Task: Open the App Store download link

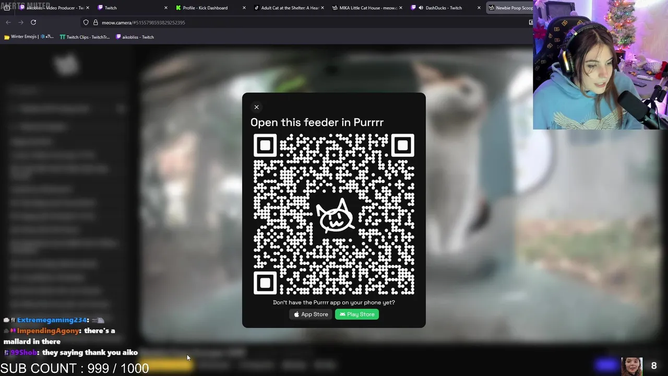Action: click(x=311, y=314)
